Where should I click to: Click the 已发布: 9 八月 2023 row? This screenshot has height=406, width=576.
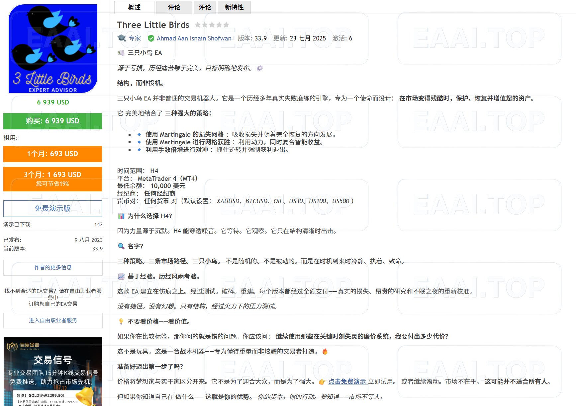click(53, 240)
